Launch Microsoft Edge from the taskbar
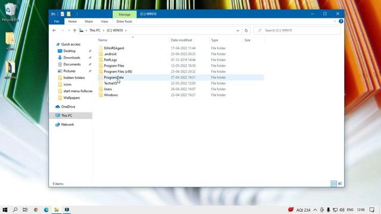This screenshot has width=381, height=214. [x=46, y=210]
